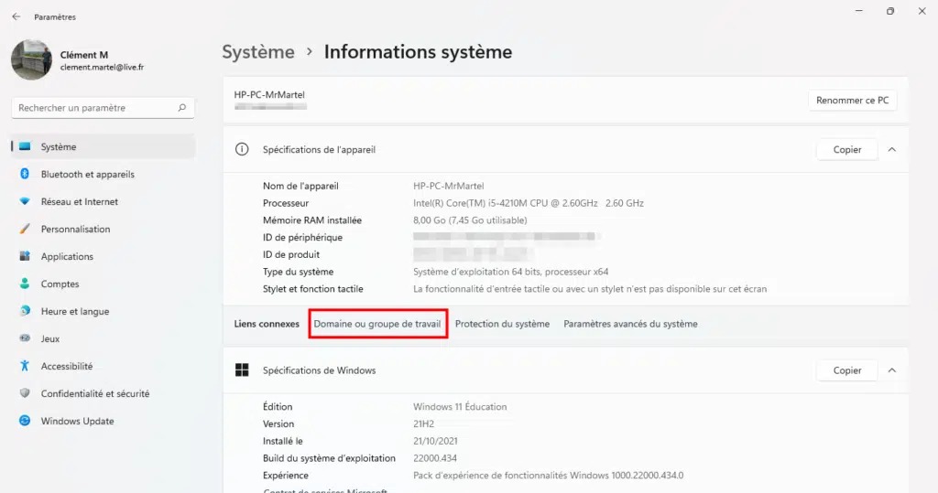This screenshot has height=493, width=938.
Task: Click the Clément M account name
Action: [x=83, y=54]
